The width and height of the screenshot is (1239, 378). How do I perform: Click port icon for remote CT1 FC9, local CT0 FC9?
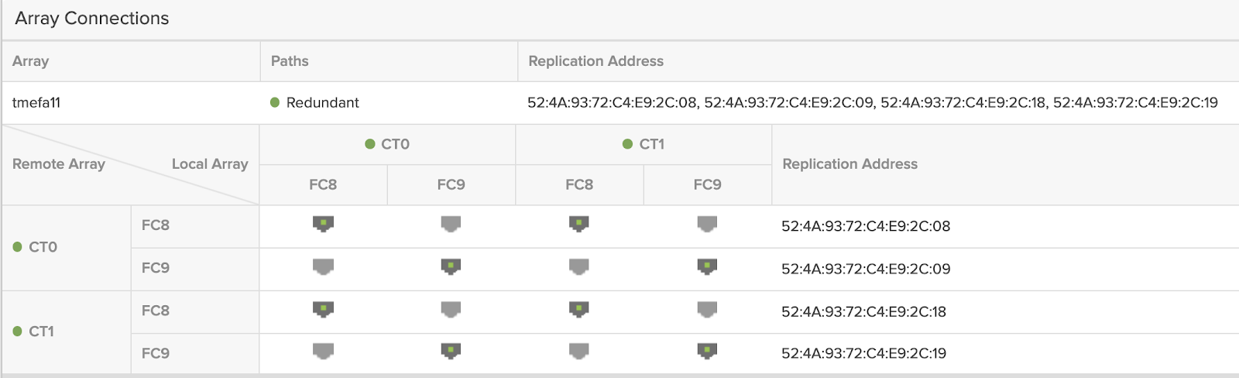click(451, 352)
